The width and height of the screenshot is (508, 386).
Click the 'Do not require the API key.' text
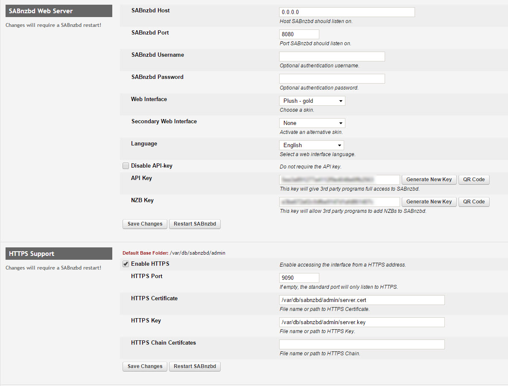[x=310, y=167]
